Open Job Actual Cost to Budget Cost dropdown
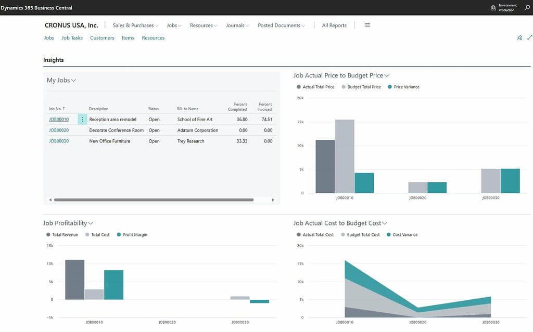 (x=340, y=223)
